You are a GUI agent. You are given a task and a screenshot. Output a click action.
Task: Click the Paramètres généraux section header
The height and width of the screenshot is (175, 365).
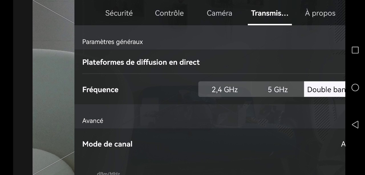tap(113, 42)
